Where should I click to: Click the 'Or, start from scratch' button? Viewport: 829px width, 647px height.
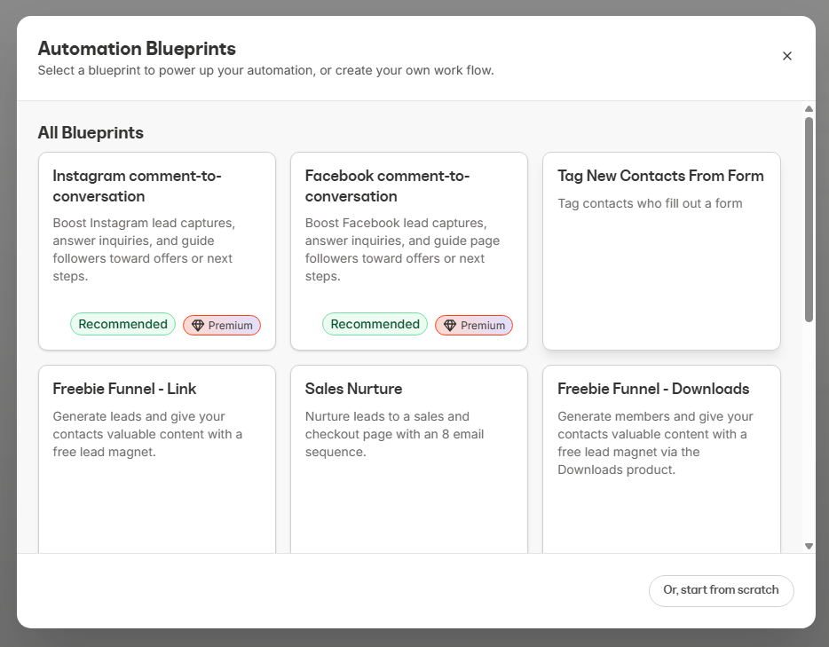[721, 590]
